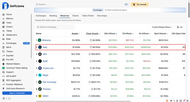Switch to Charts tab

click(x=75, y=16)
